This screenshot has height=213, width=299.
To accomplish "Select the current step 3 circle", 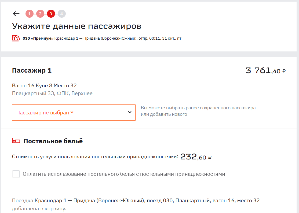I will coord(51,14).
